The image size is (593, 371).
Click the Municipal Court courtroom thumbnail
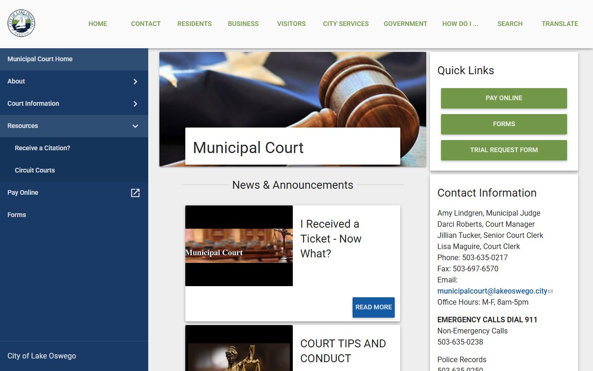(x=239, y=246)
